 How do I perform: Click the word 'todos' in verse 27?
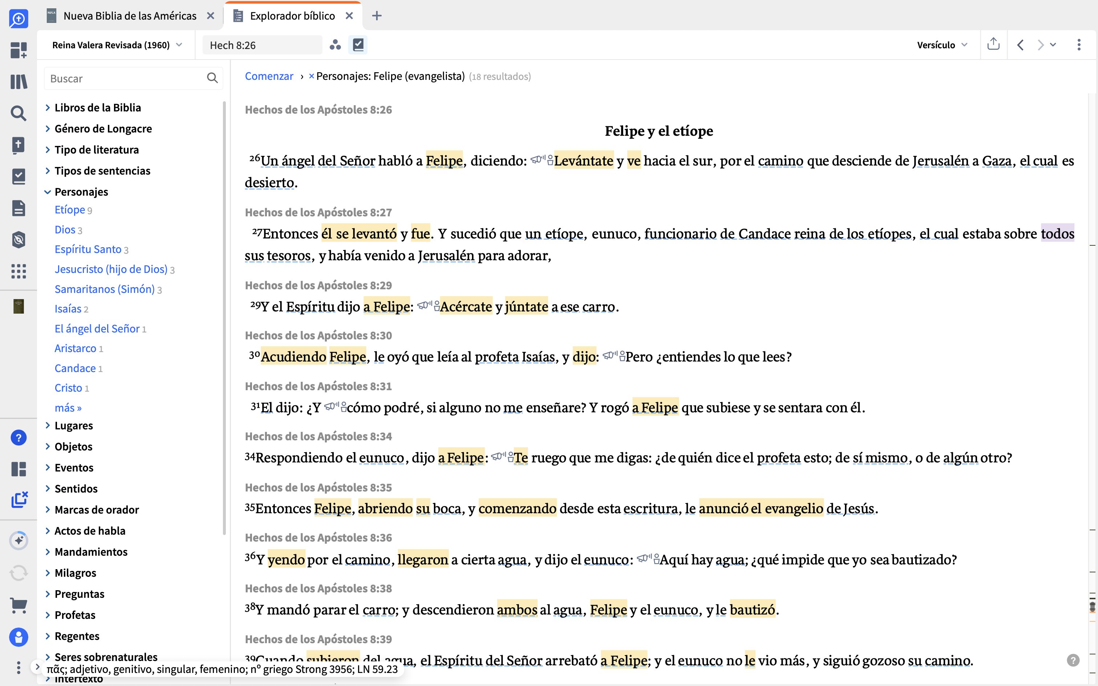tap(1058, 233)
